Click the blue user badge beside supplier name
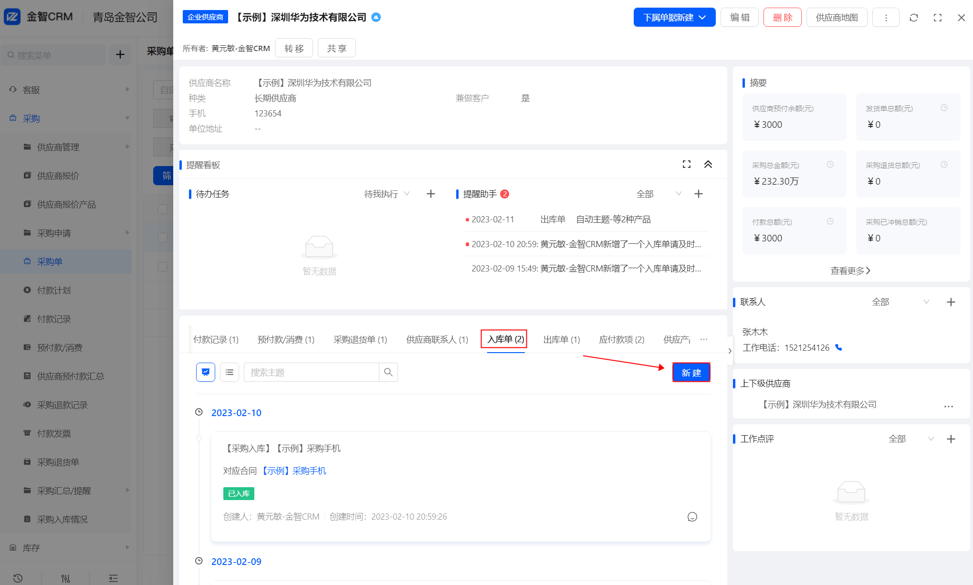The width and height of the screenshot is (973, 585). point(376,17)
